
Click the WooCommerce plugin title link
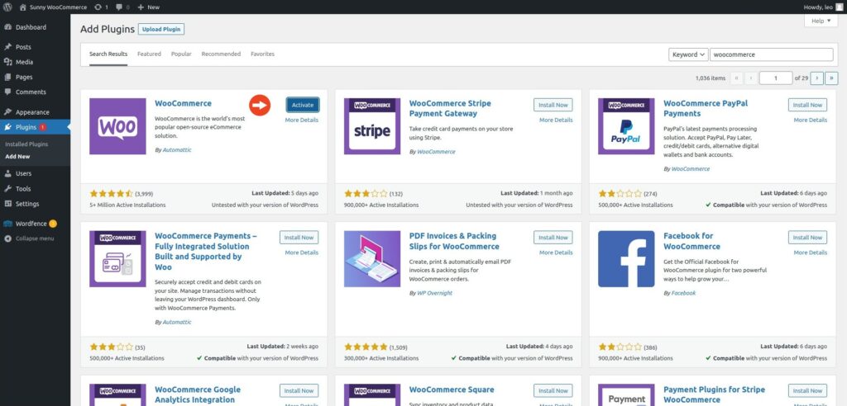coord(183,103)
